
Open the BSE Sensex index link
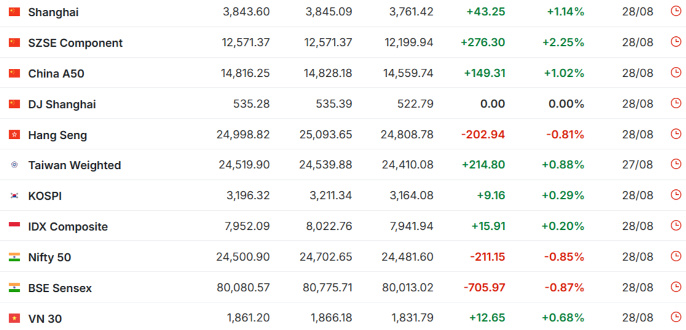60,288
